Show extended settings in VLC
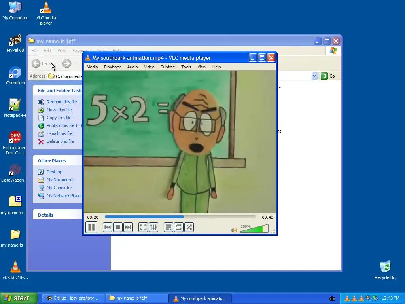This screenshot has height=304, width=405. pyautogui.click(x=153, y=227)
